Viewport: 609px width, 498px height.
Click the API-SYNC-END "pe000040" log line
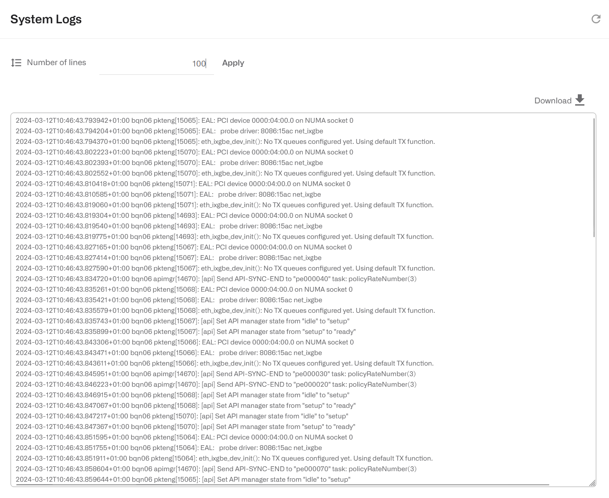(x=216, y=279)
